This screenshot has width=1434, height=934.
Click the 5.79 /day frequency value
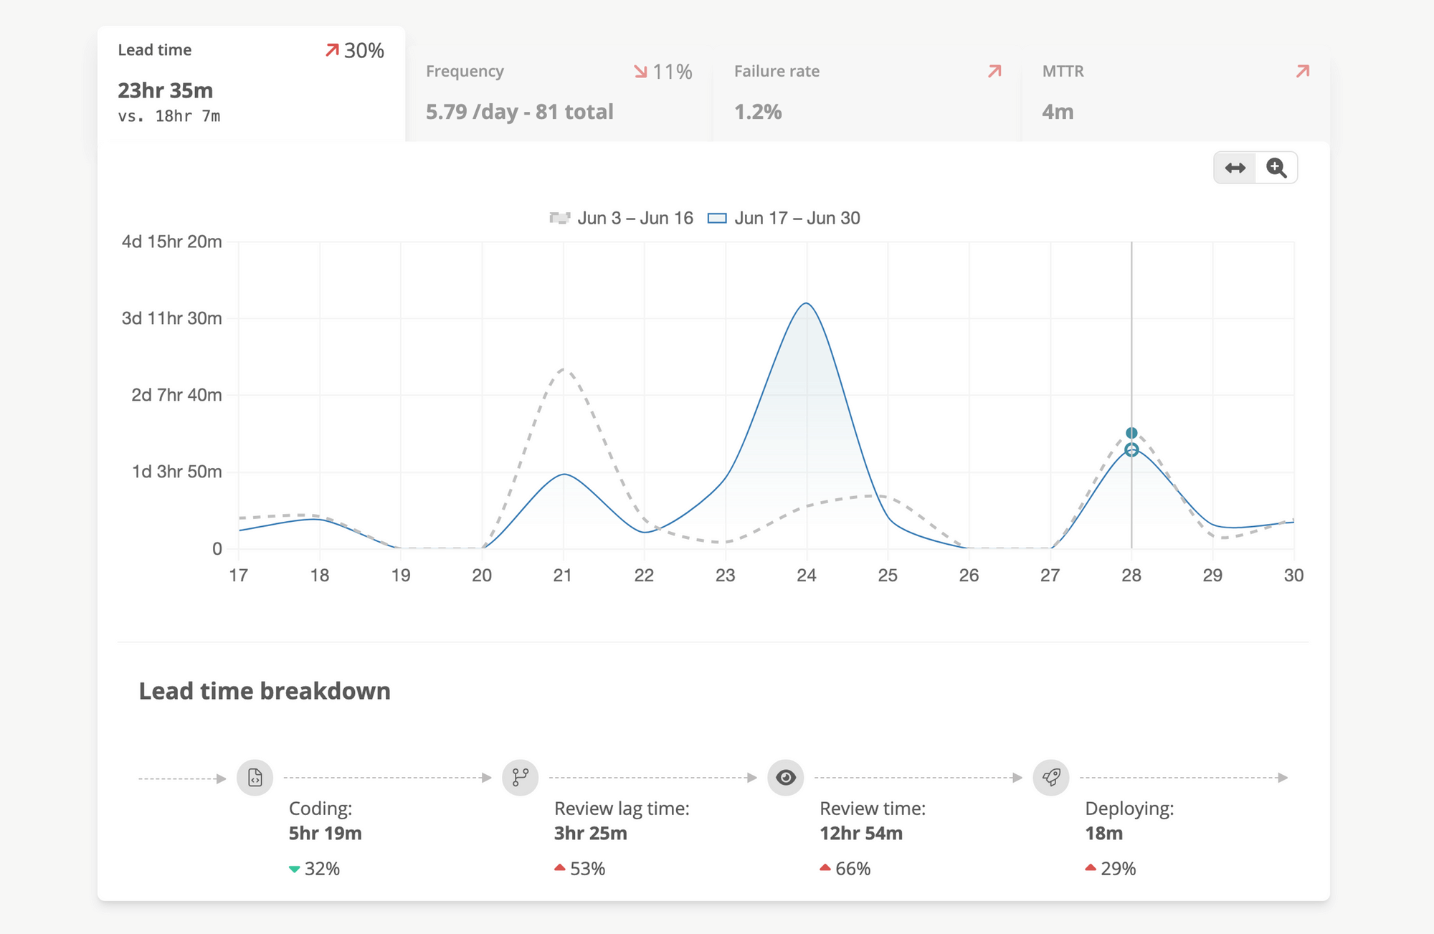pos(519,112)
